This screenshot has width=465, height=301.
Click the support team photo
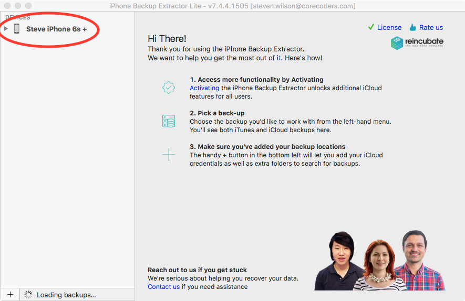click(379, 261)
